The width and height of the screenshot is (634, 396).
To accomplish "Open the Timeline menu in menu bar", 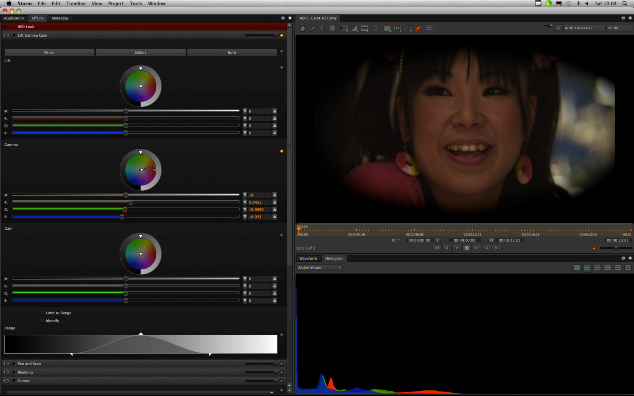I will [x=76, y=3].
